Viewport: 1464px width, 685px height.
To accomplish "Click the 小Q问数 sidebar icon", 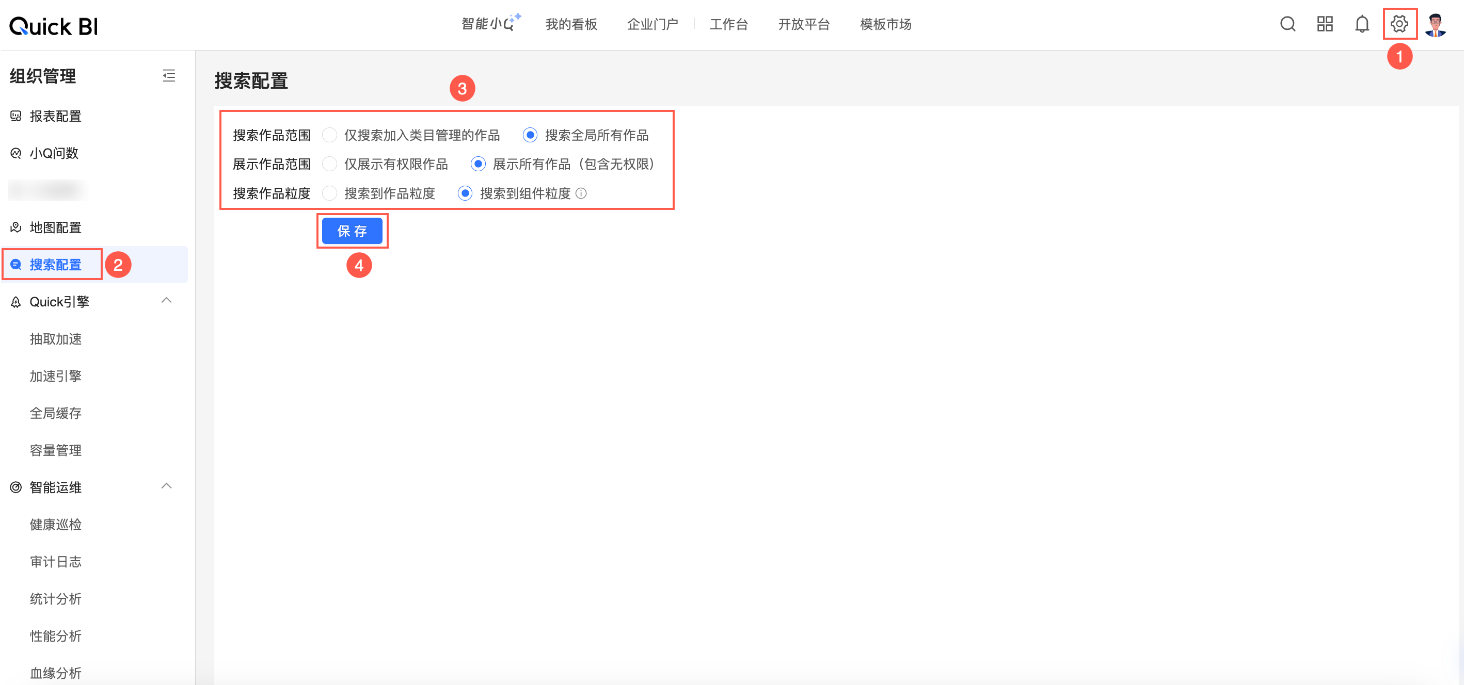I will pyautogui.click(x=16, y=153).
